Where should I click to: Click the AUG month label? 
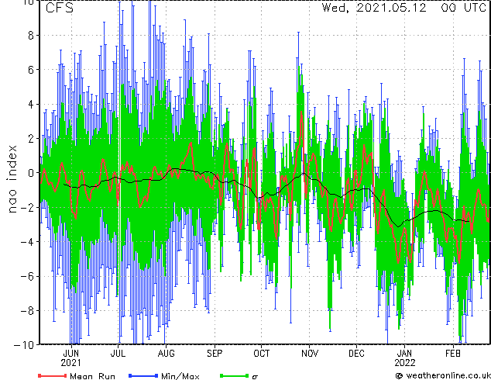166,354
